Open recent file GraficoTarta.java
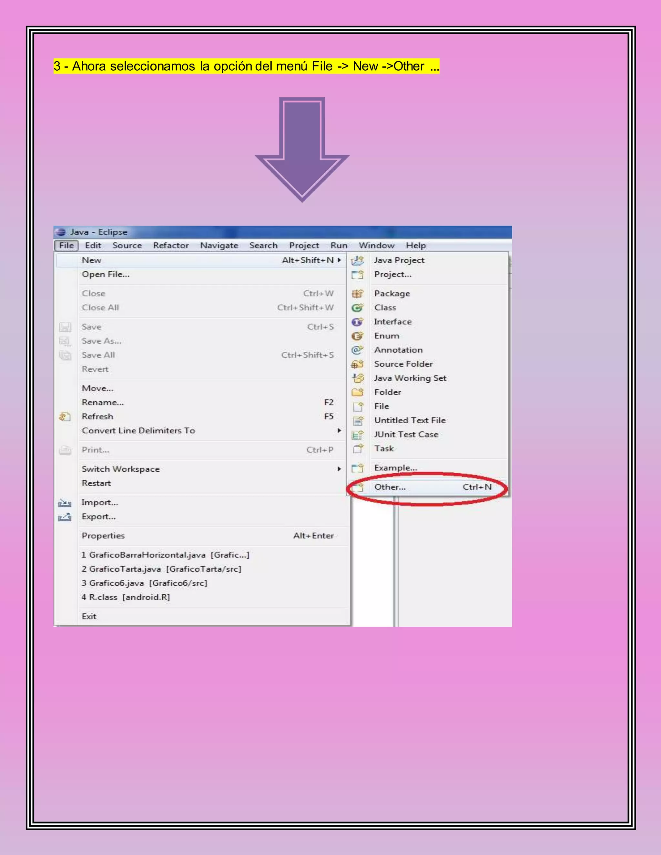Image resolution: width=661 pixels, height=855 pixels. pos(161,569)
